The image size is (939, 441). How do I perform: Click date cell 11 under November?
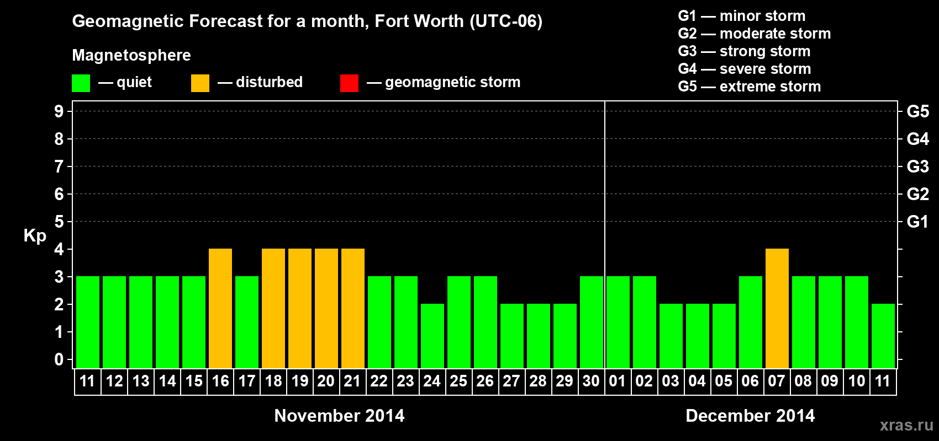(x=88, y=381)
